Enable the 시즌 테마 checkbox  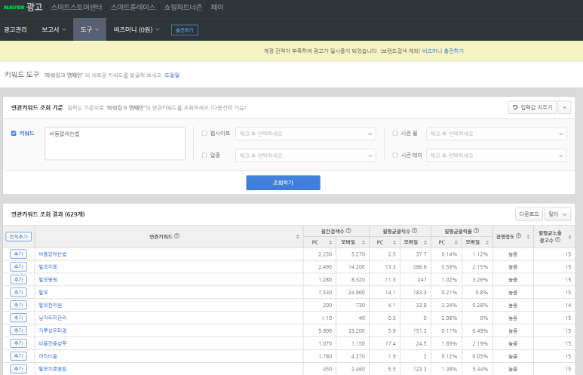click(x=395, y=155)
